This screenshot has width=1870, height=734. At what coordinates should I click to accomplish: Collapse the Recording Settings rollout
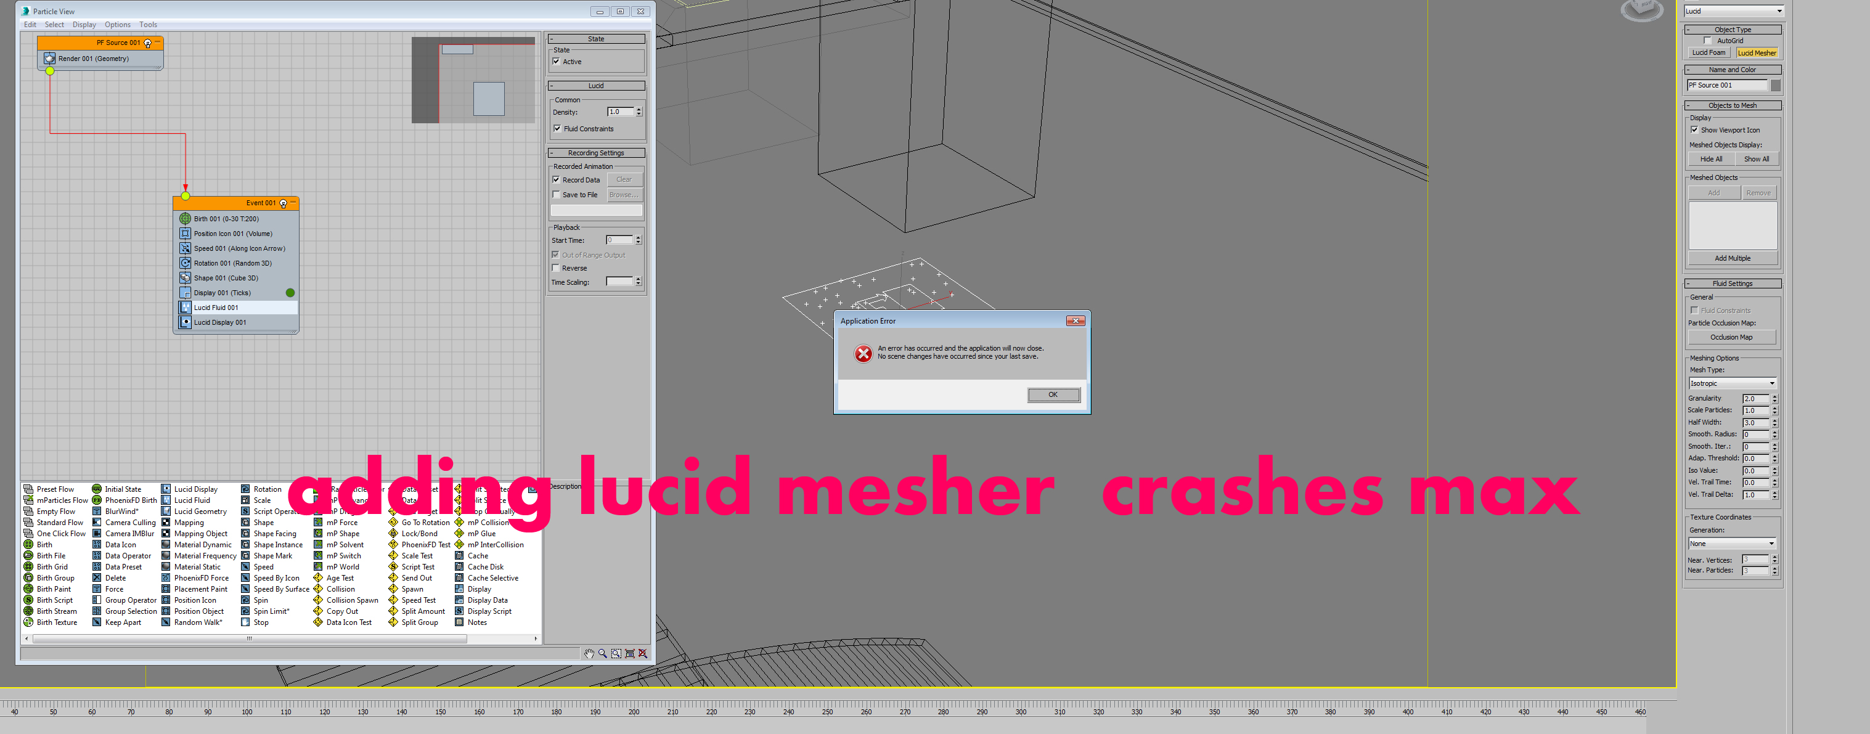(x=595, y=153)
